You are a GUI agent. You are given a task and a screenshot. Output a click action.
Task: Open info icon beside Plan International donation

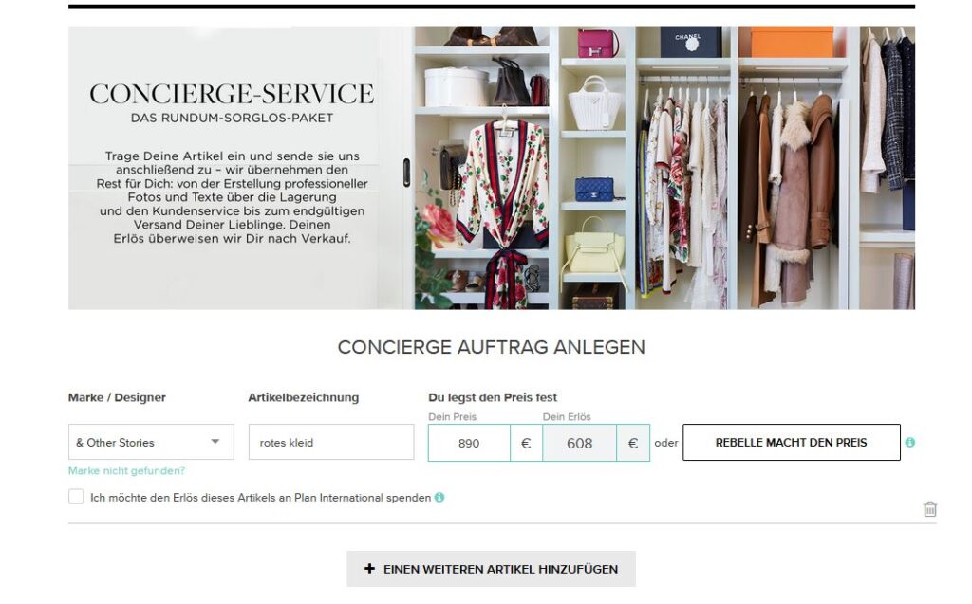click(439, 498)
